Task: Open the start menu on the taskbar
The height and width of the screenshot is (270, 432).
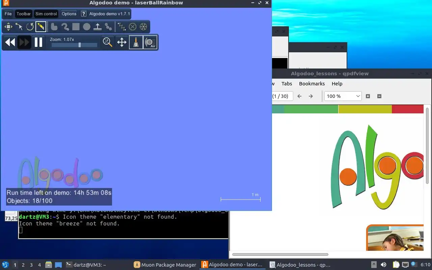Action: click(5, 265)
